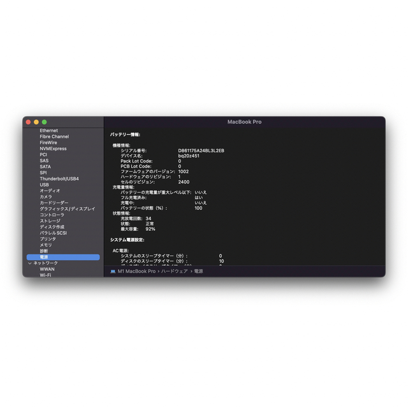Choose コントローラ in the sidebar
Screen dimensions: 408x408
pyautogui.click(x=52, y=215)
